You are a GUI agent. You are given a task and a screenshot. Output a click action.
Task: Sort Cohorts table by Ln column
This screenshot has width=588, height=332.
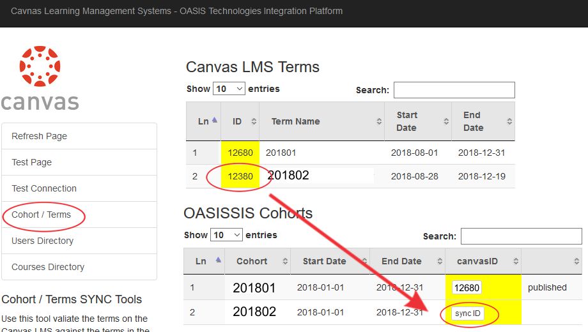204,261
